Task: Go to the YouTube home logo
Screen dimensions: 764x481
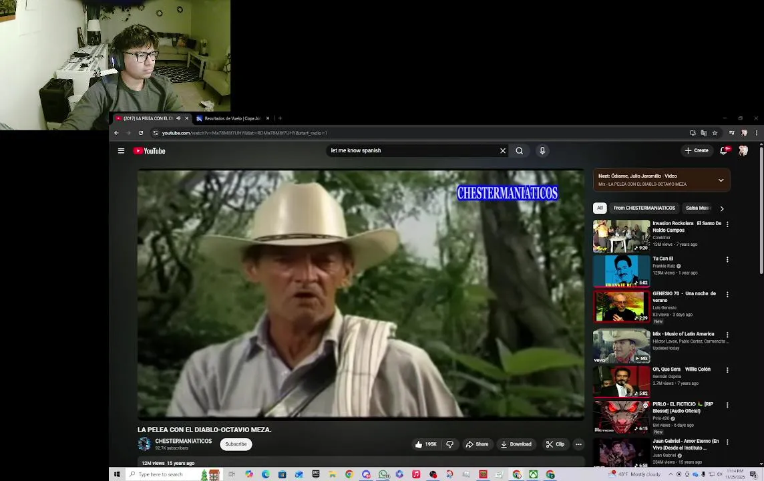Action: pyautogui.click(x=150, y=151)
